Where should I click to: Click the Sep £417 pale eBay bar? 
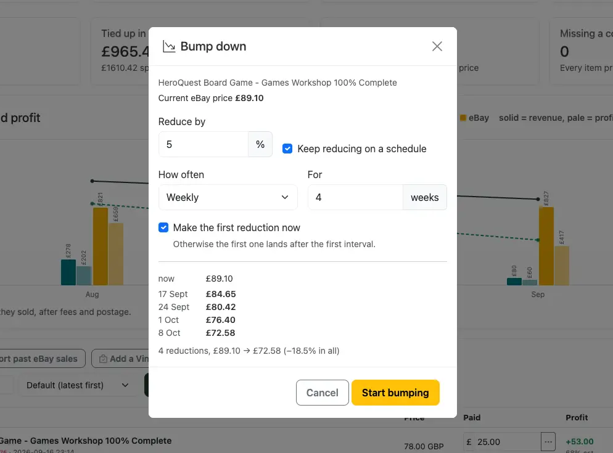click(x=562, y=266)
